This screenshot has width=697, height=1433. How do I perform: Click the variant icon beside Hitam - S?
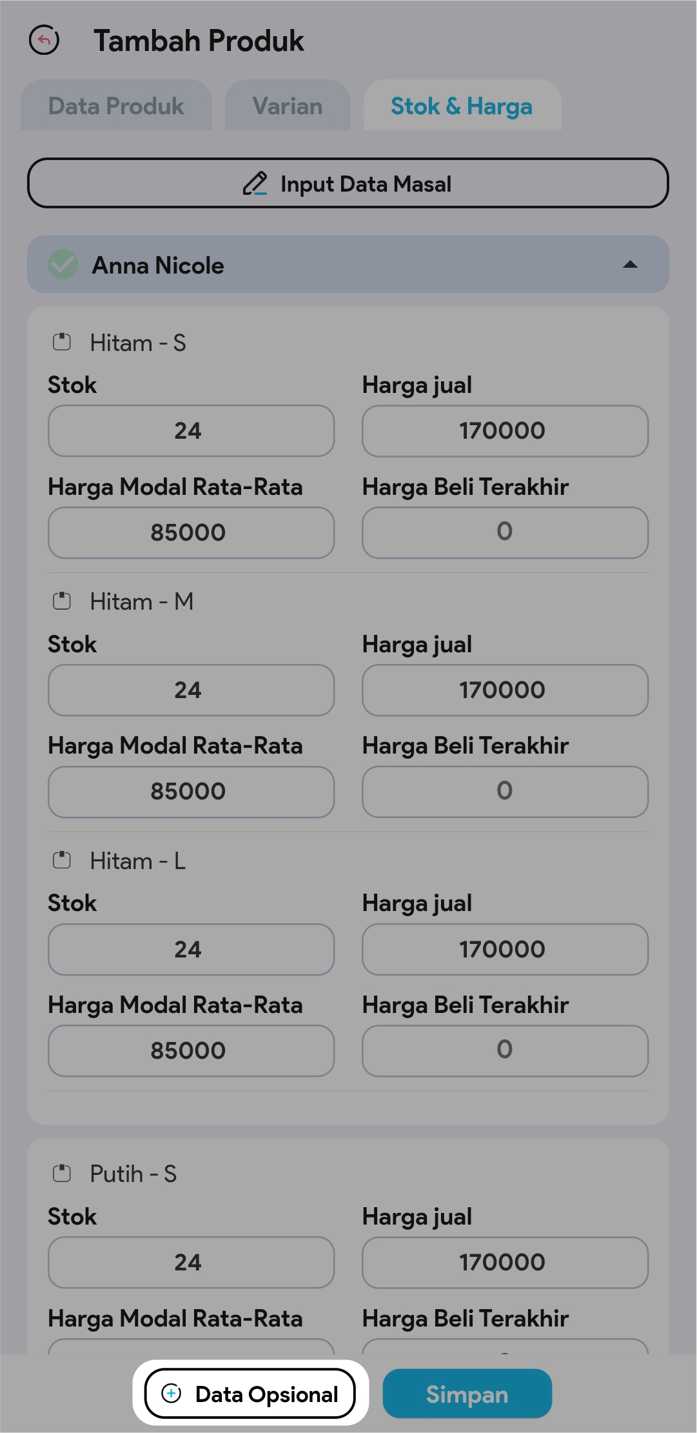point(62,342)
